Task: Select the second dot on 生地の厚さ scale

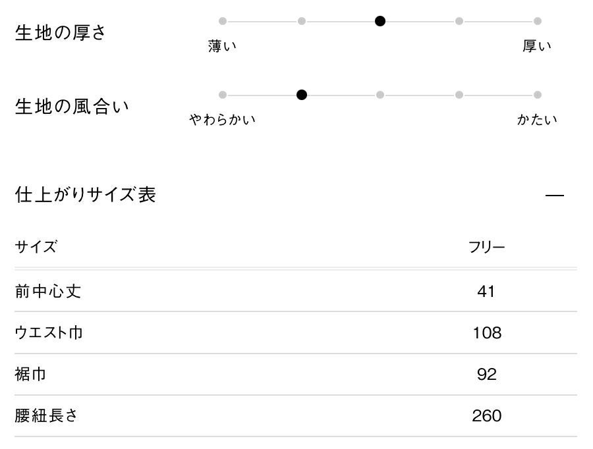Action: point(302,21)
